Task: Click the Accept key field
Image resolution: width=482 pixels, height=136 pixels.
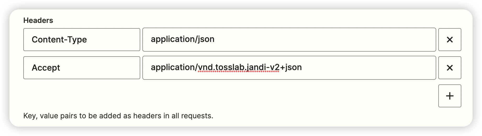Action: click(82, 68)
